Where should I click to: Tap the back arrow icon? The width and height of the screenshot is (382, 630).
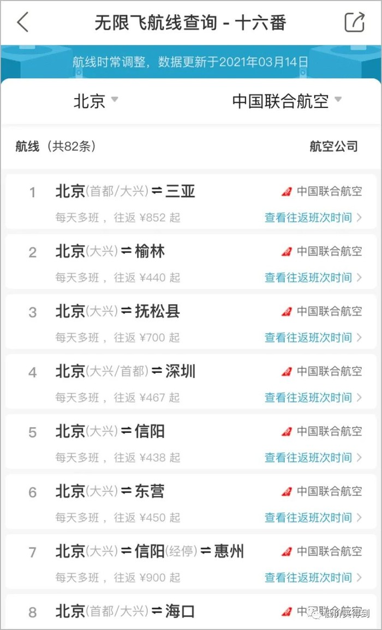[23, 23]
